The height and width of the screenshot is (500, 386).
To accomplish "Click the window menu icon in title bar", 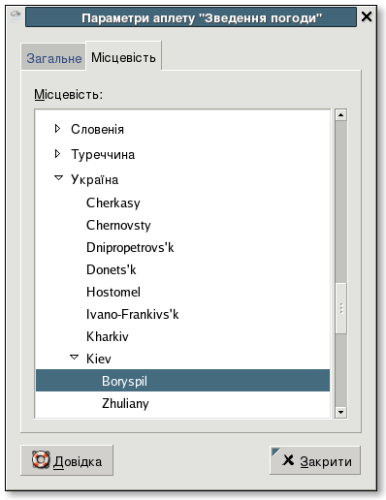I will click(x=15, y=16).
